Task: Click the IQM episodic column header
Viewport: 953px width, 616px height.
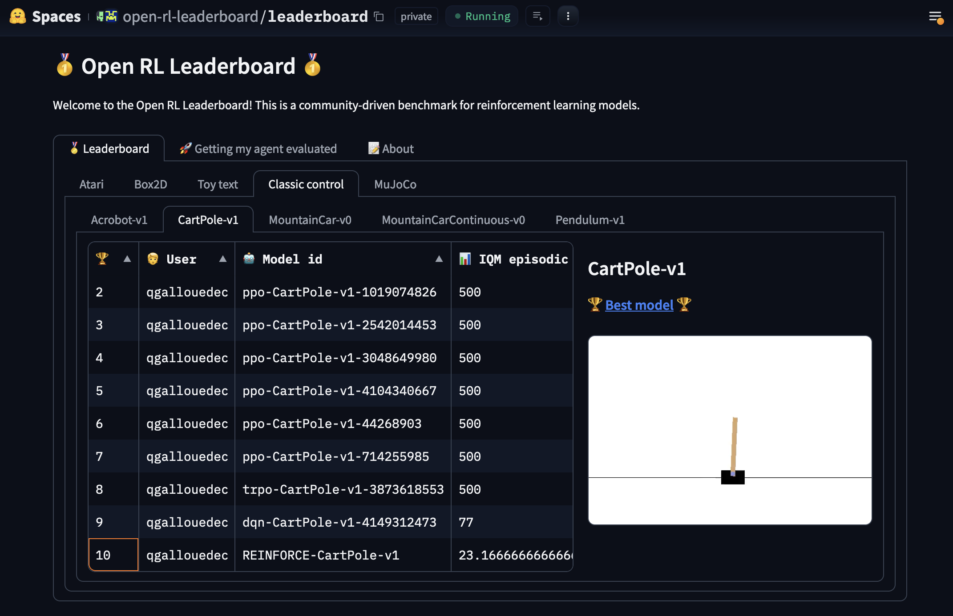Action: point(513,259)
